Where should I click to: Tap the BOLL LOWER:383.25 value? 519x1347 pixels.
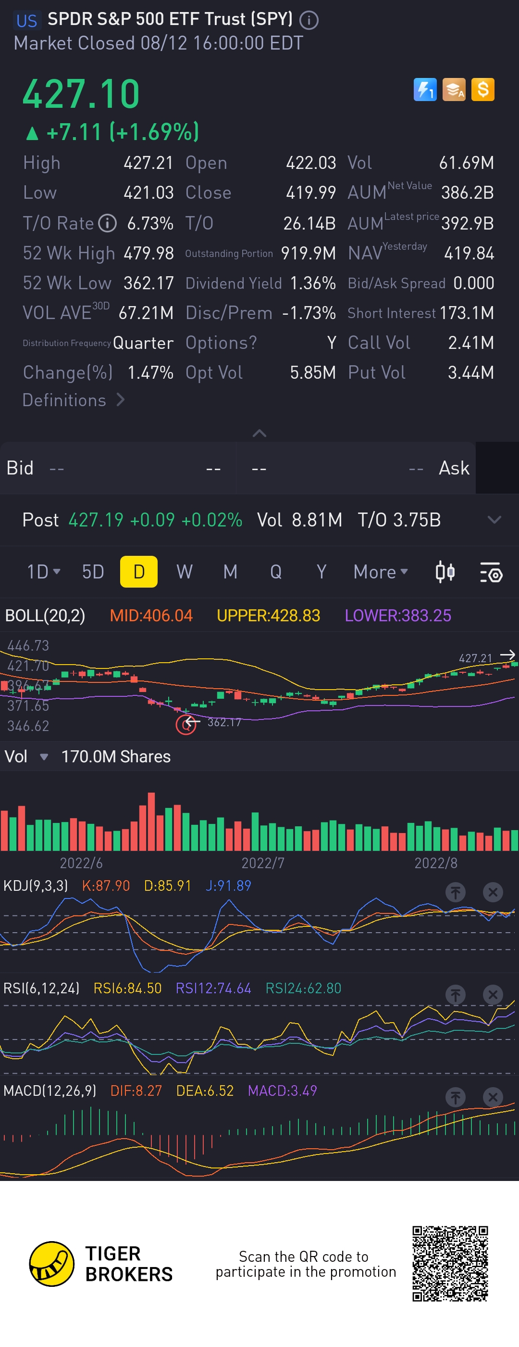(398, 616)
